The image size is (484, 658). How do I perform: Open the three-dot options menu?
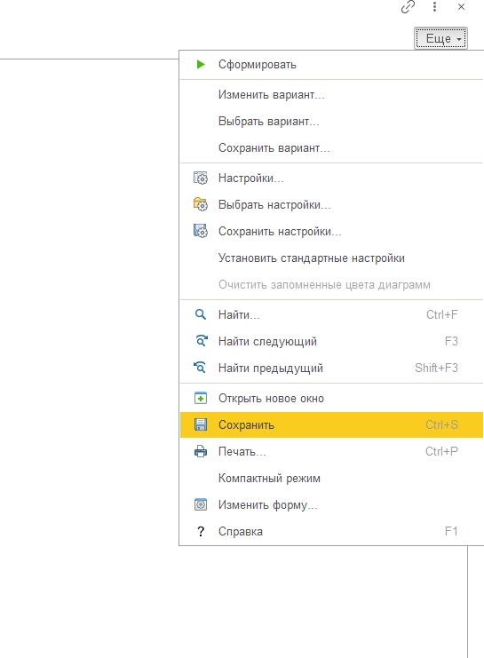pyautogui.click(x=434, y=7)
